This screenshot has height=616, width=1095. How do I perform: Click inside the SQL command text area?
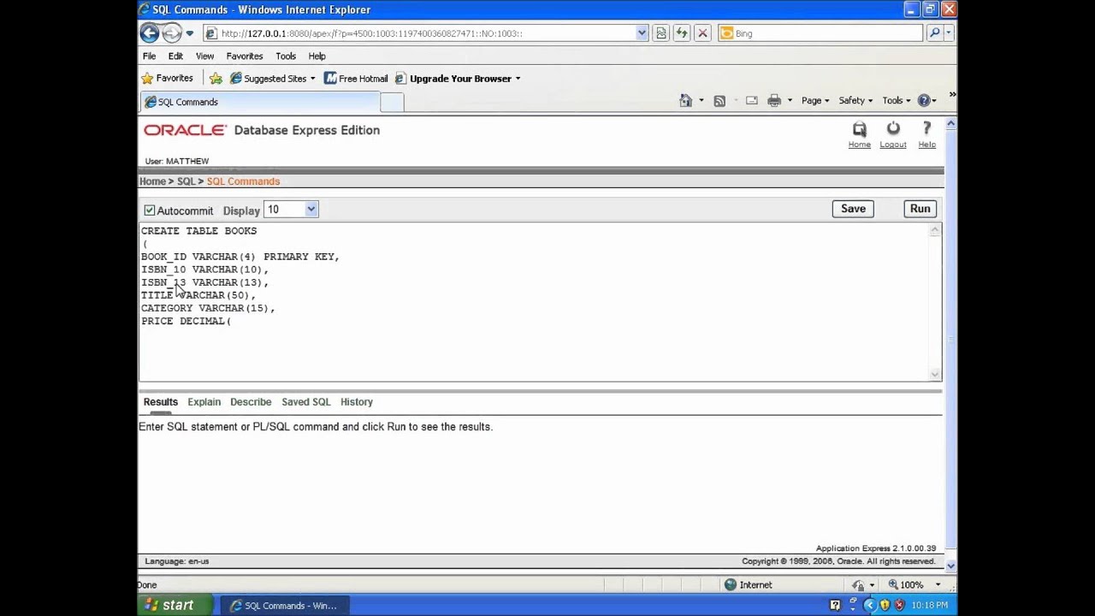pos(534,301)
